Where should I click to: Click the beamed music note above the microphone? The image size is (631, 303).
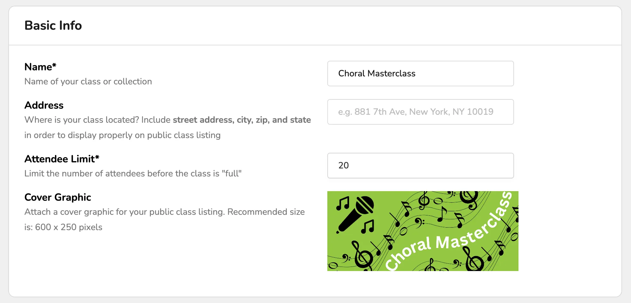click(343, 203)
